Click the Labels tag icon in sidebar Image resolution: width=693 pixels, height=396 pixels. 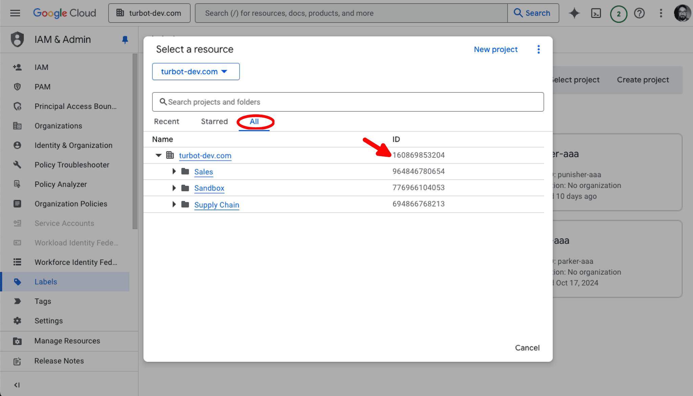point(17,282)
